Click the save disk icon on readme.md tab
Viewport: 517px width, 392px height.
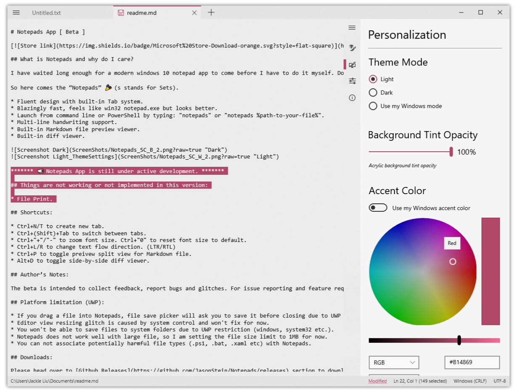pyautogui.click(x=121, y=13)
